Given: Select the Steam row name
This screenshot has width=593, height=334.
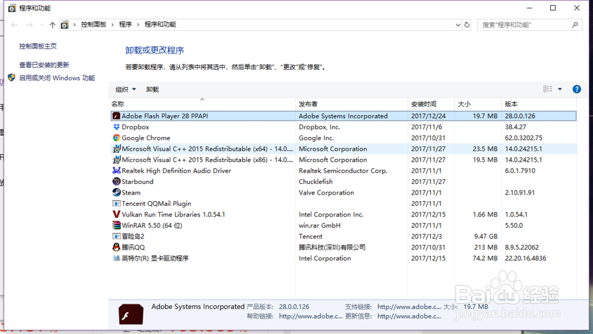Looking at the screenshot, I should pos(131,193).
